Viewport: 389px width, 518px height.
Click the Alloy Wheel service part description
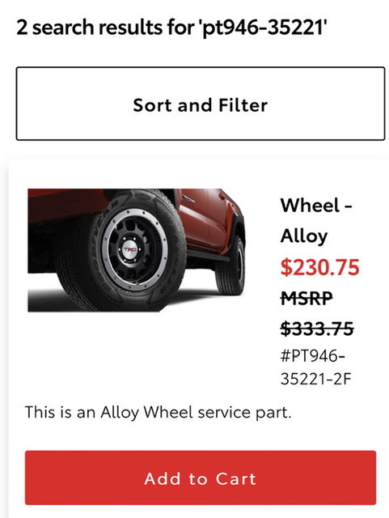(159, 412)
